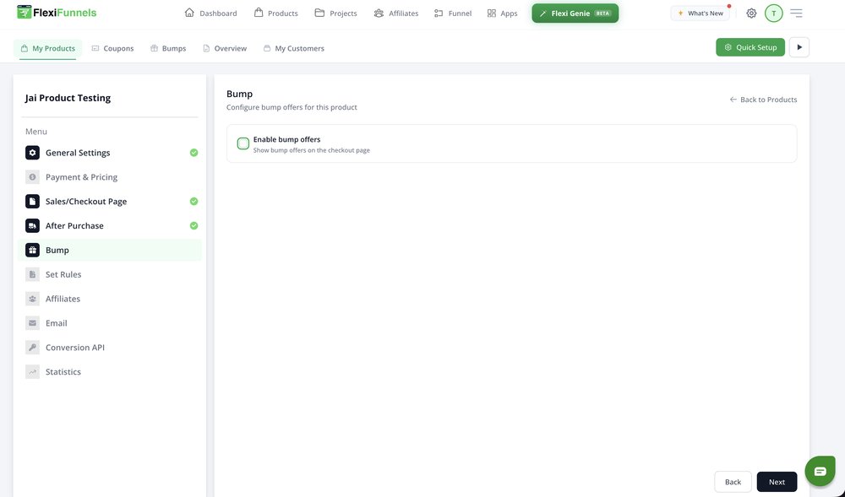Screen dimensions: 845x497
Task: Switch to My Customers tab
Action: point(294,48)
